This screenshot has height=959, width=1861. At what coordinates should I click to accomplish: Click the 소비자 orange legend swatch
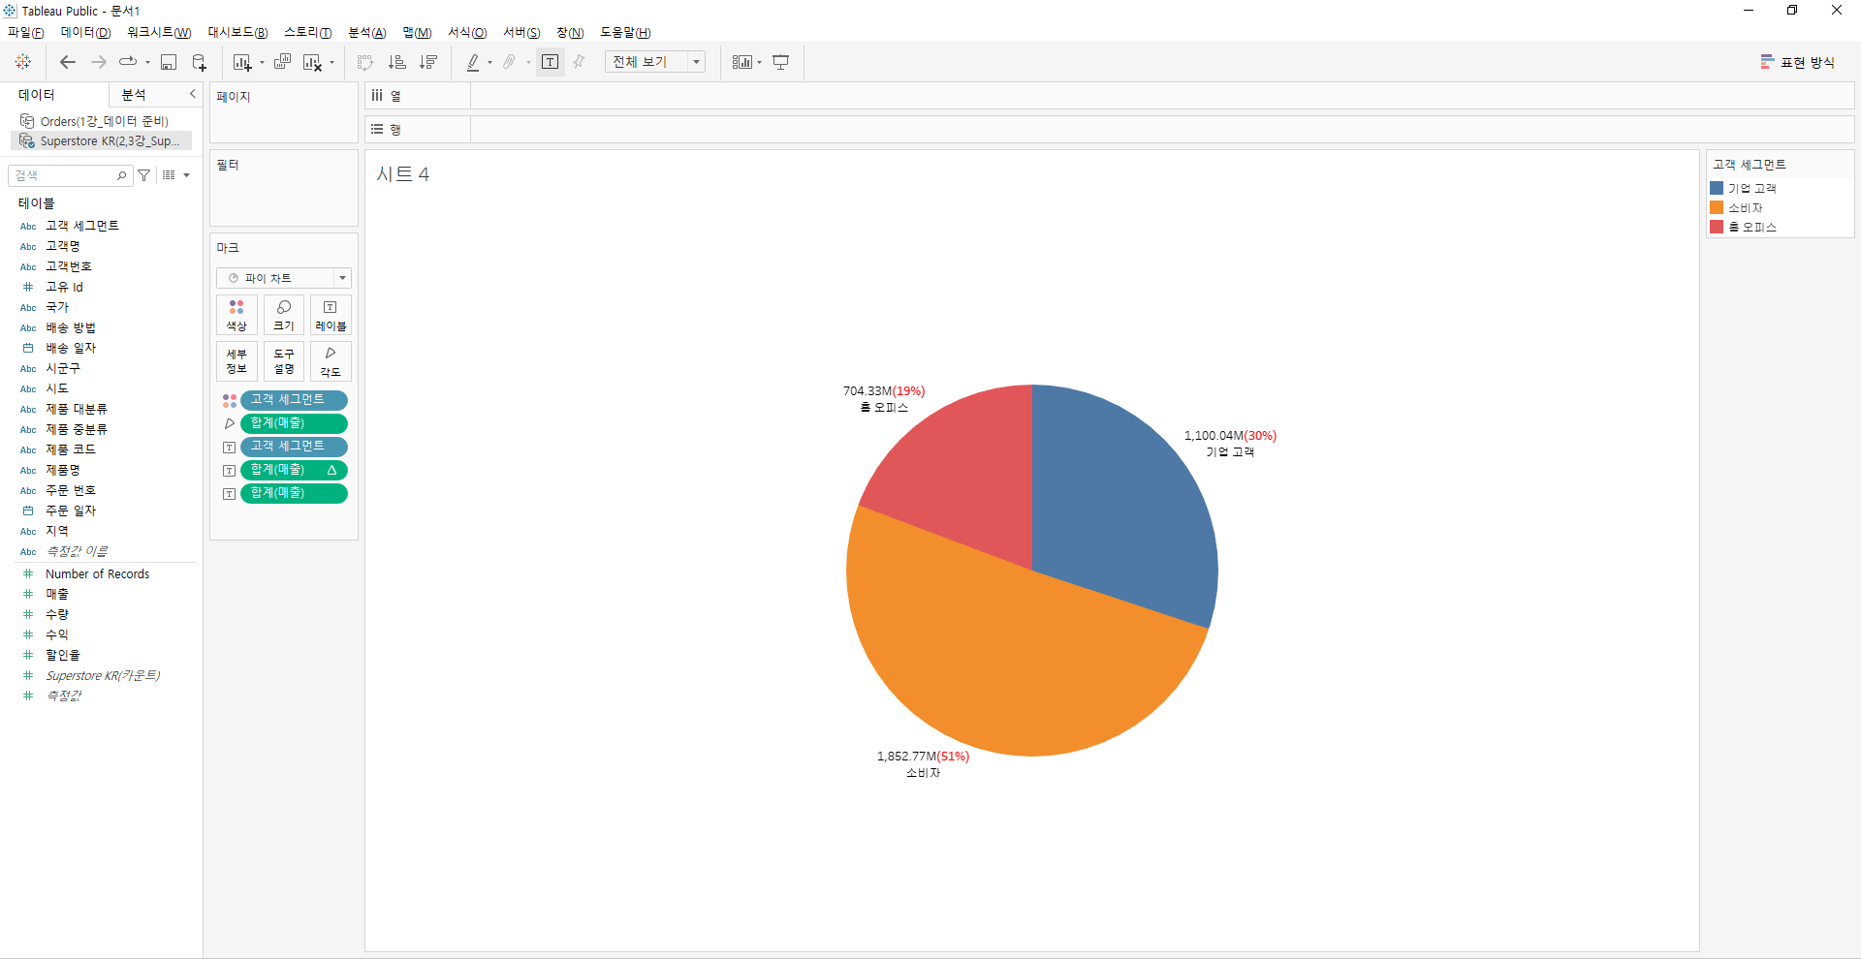pyautogui.click(x=1717, y=207)
